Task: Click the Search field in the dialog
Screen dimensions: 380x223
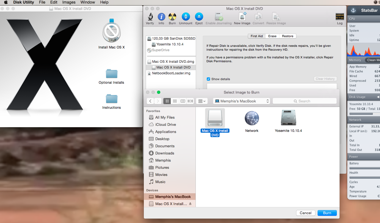Action: 305,101
